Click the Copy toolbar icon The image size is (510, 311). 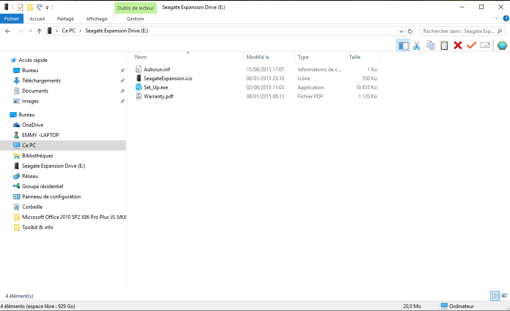430,45
